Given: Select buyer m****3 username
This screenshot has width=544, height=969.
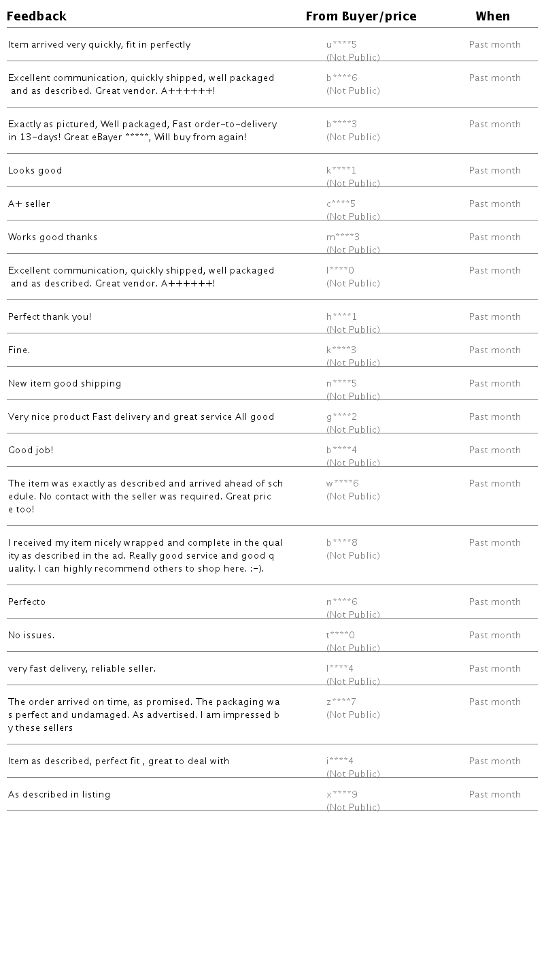Looking at the screenshot, I should click(343, 237).
